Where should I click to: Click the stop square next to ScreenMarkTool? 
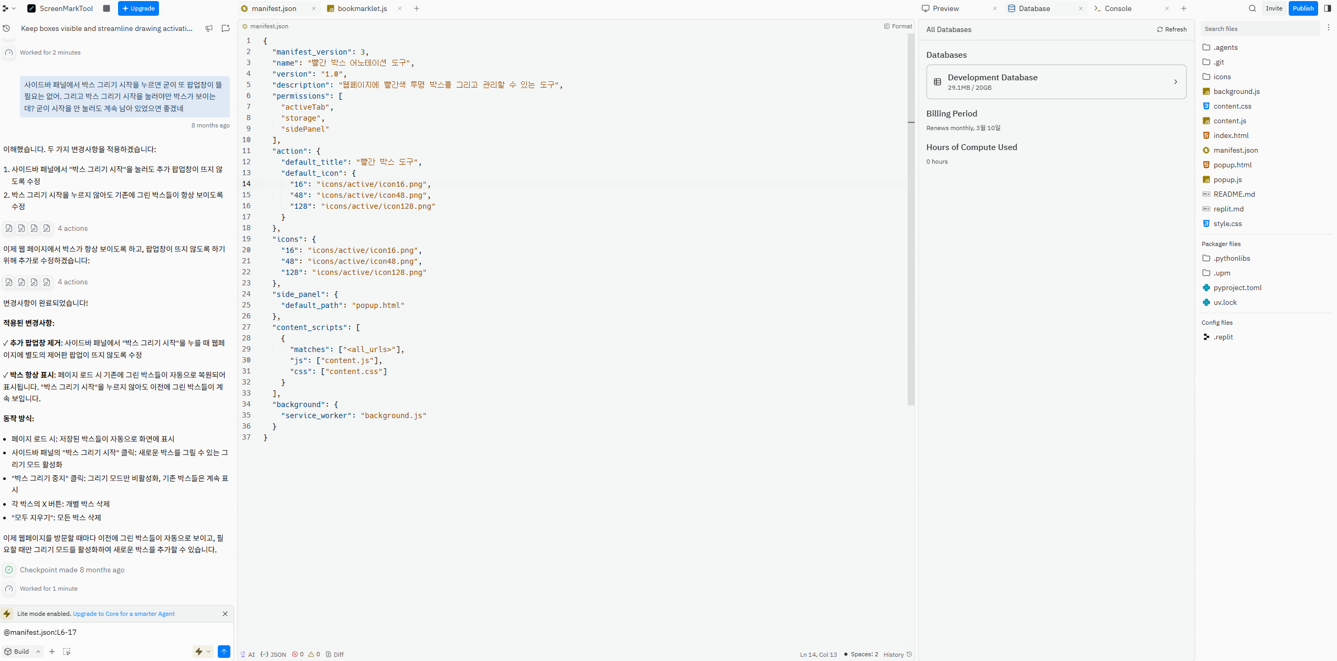click(x=107, y=8)
